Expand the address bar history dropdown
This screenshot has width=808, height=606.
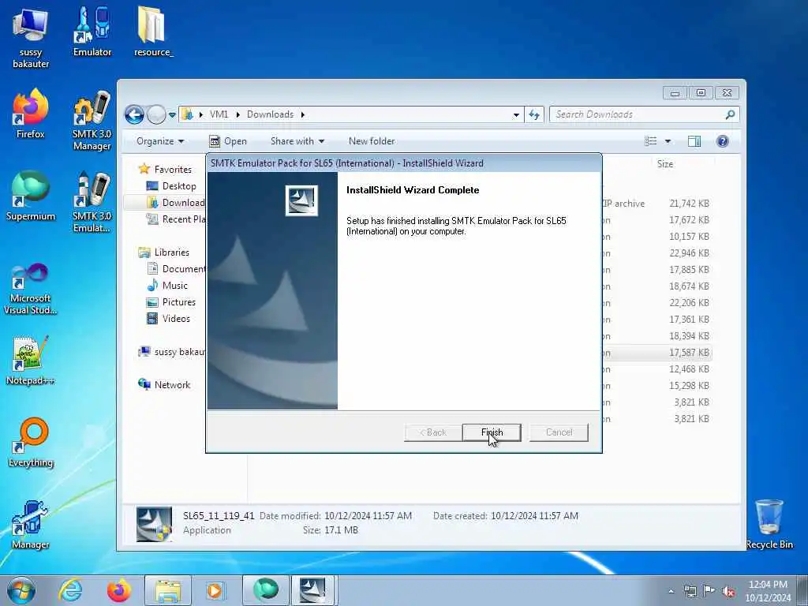(x=516, y=115)
